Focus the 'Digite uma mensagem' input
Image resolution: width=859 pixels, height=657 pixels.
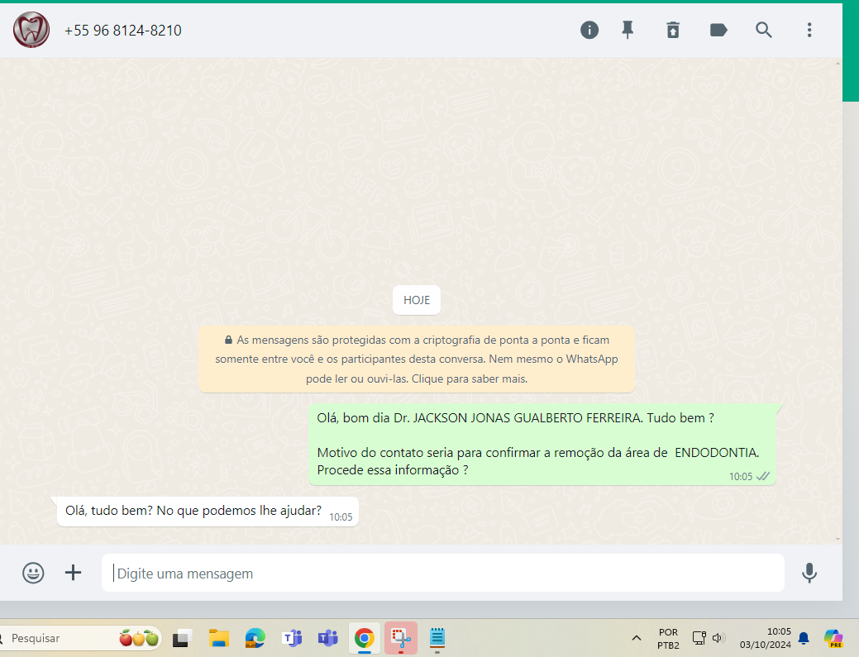click(x=442, y=574)
